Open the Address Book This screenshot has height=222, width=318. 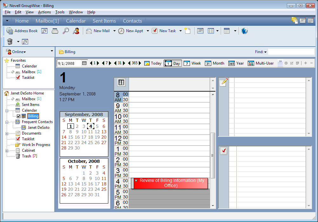22,31
